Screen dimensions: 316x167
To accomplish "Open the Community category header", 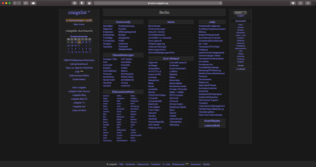I will tap(123, 22).
